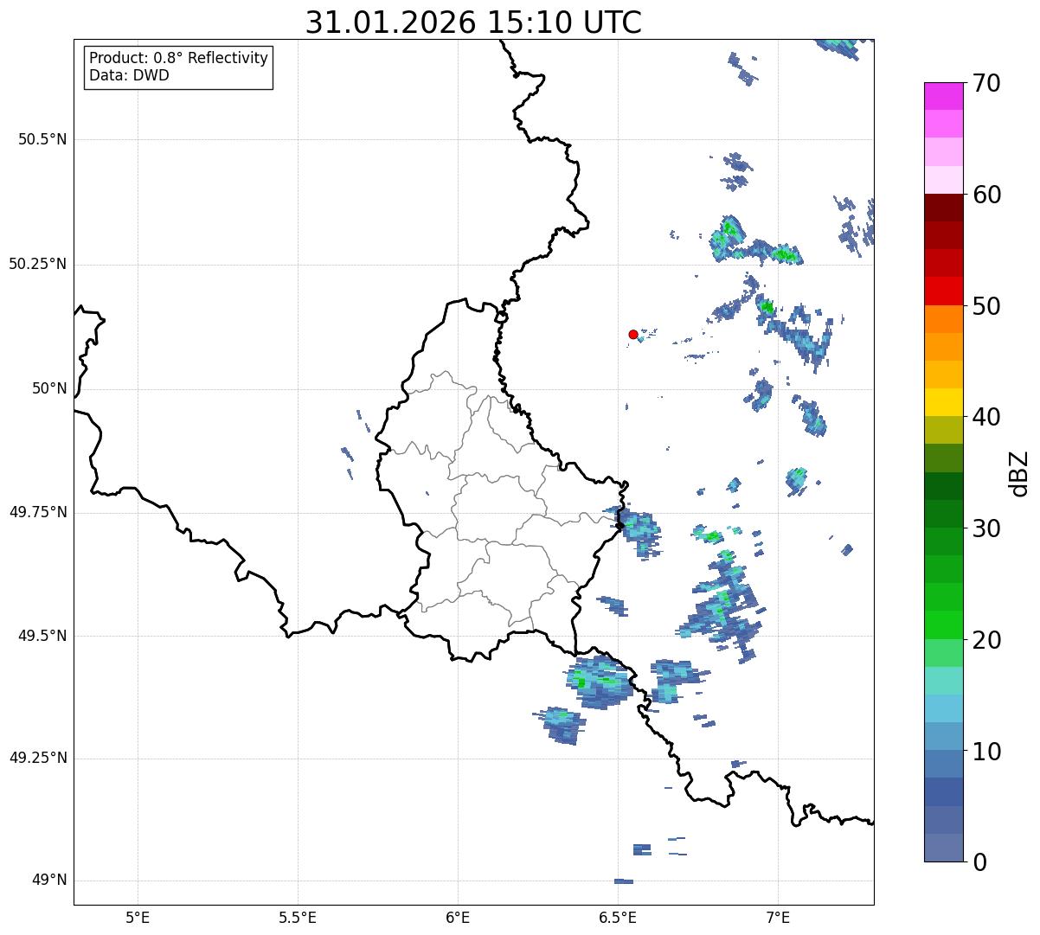Click the 49.25°N latitude label

[x=38, y=758]
